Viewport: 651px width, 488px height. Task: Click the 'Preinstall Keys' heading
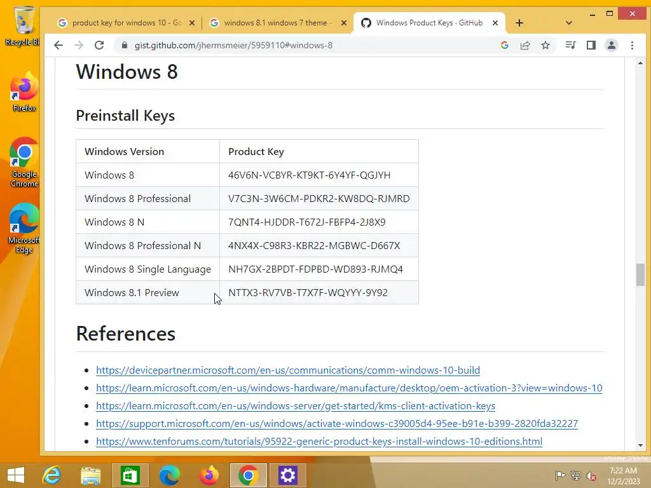point(125,116)
